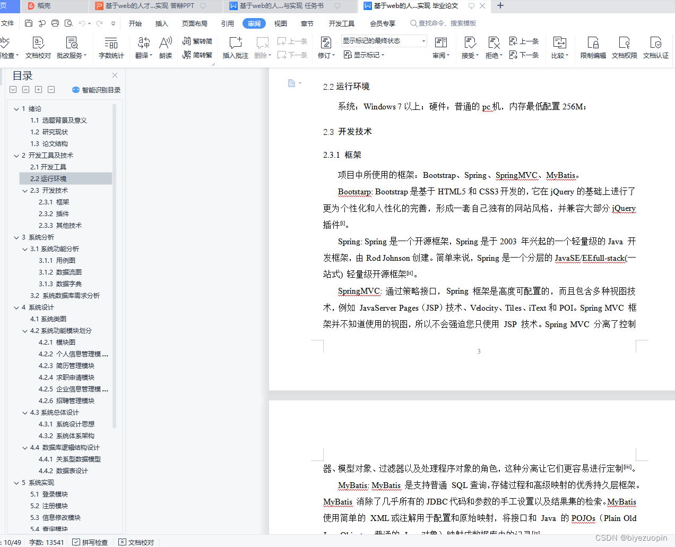Click the promote heading up-arrow in outline panel
The height and width of the screenshot is (547, 675).
(x=25, y=90)
